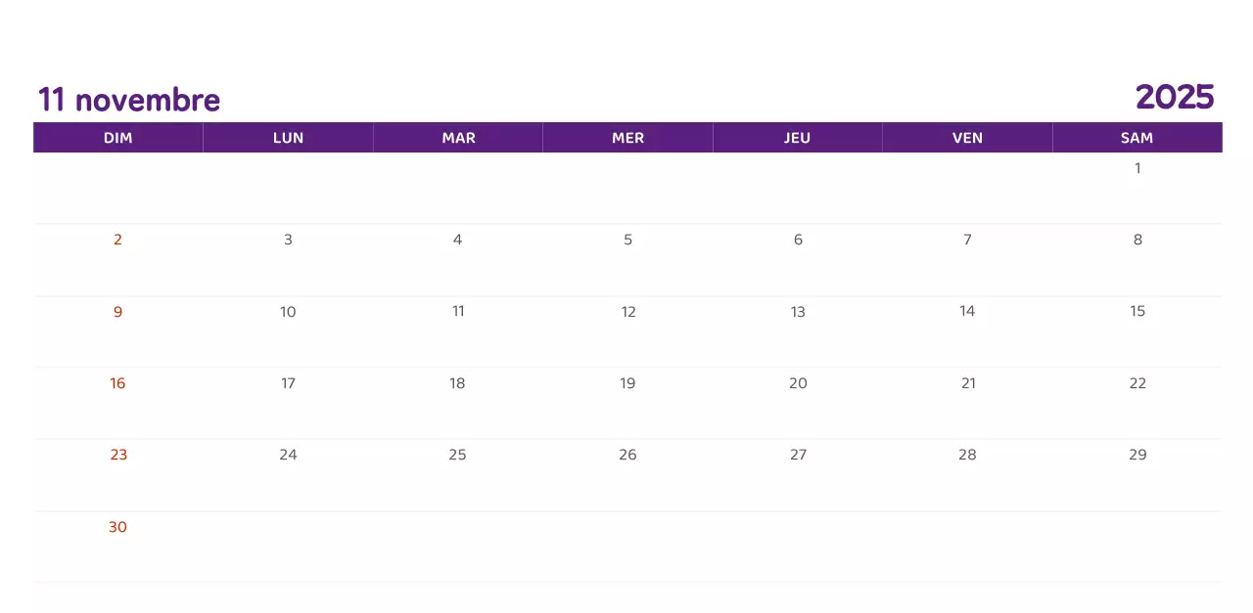
Task: Pick the 13th under JEU
Action: click(798, 312)
